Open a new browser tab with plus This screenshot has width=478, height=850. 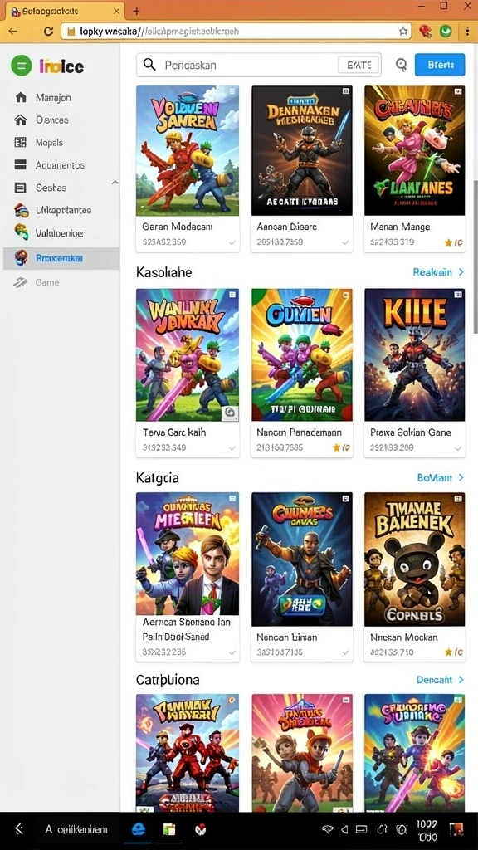[137, 11]
